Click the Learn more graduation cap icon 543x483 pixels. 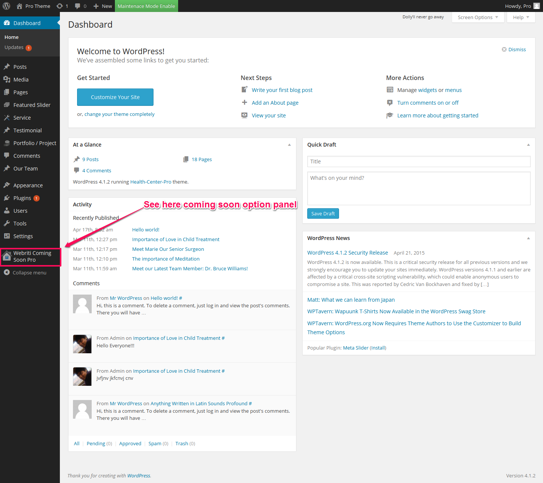[390, 115]
